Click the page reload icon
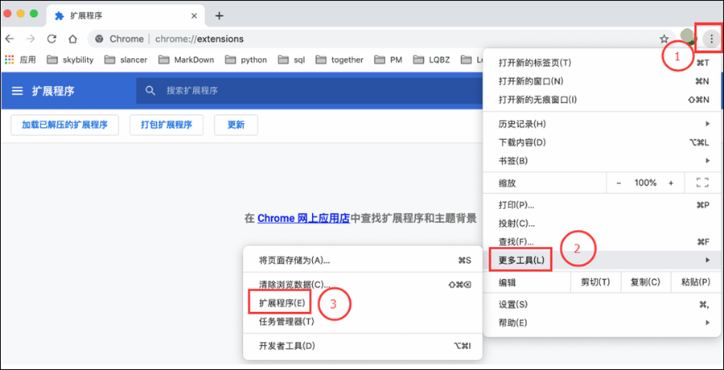Viewport: 724px width, 370px height. [x=51, y=39]
